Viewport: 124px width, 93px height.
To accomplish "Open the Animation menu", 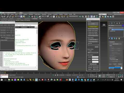I will (x=31, y=14).
